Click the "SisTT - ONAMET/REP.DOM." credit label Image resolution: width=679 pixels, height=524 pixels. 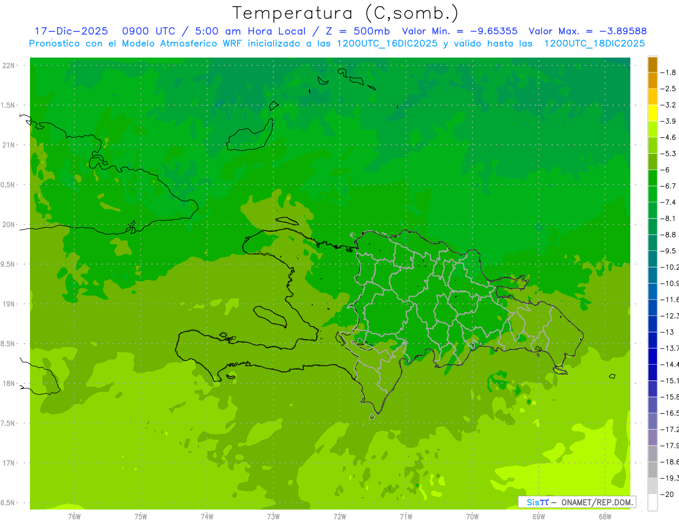(x=577, y=502)
